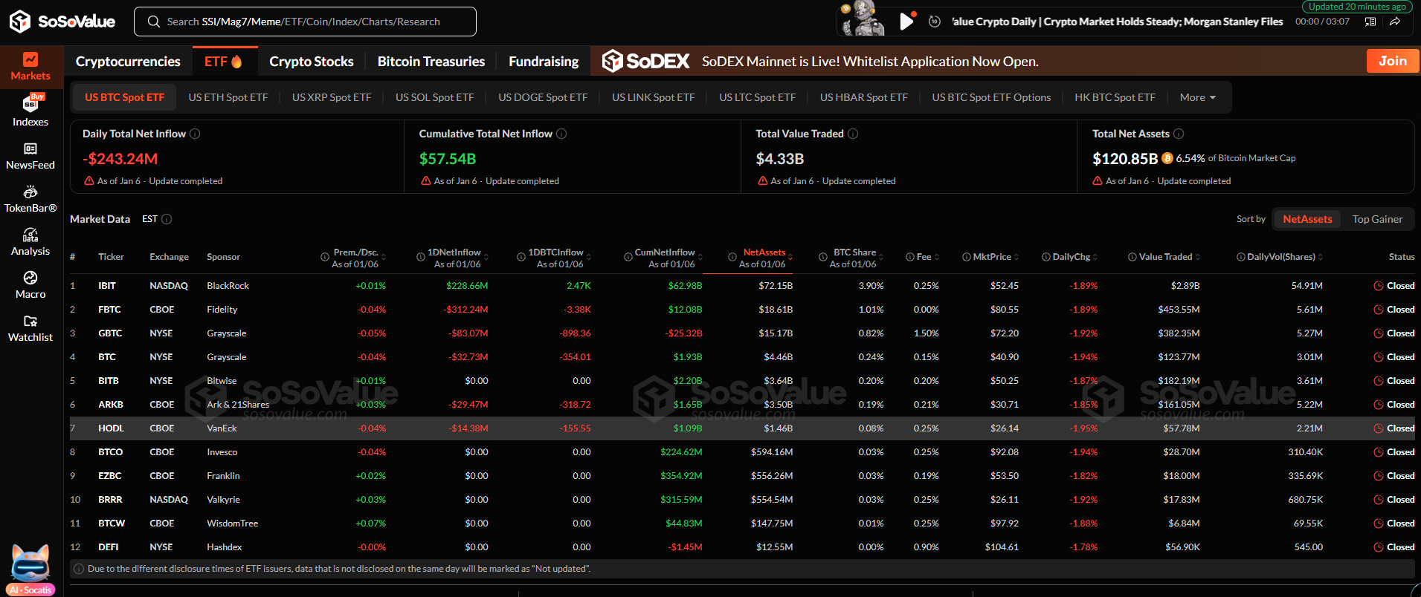Play the Crypto Daily audio briefing
Screen dimensions: 1421x597
tap(906, 22)
